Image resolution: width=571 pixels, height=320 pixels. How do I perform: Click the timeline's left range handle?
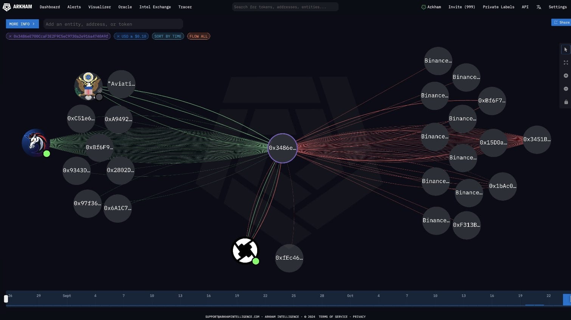pyautogui.click(x=6, y=299)
